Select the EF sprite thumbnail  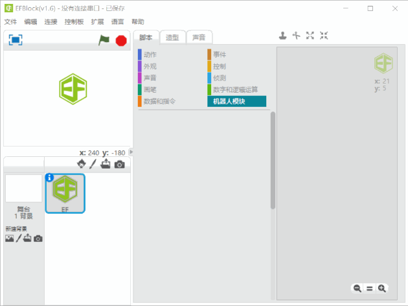pos(65,193)
